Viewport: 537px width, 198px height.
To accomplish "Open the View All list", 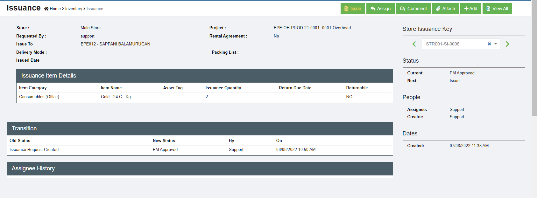I will pos(497,9).
